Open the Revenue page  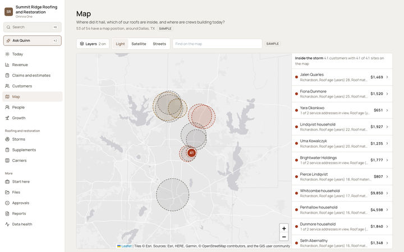click(x=33, y=65)
